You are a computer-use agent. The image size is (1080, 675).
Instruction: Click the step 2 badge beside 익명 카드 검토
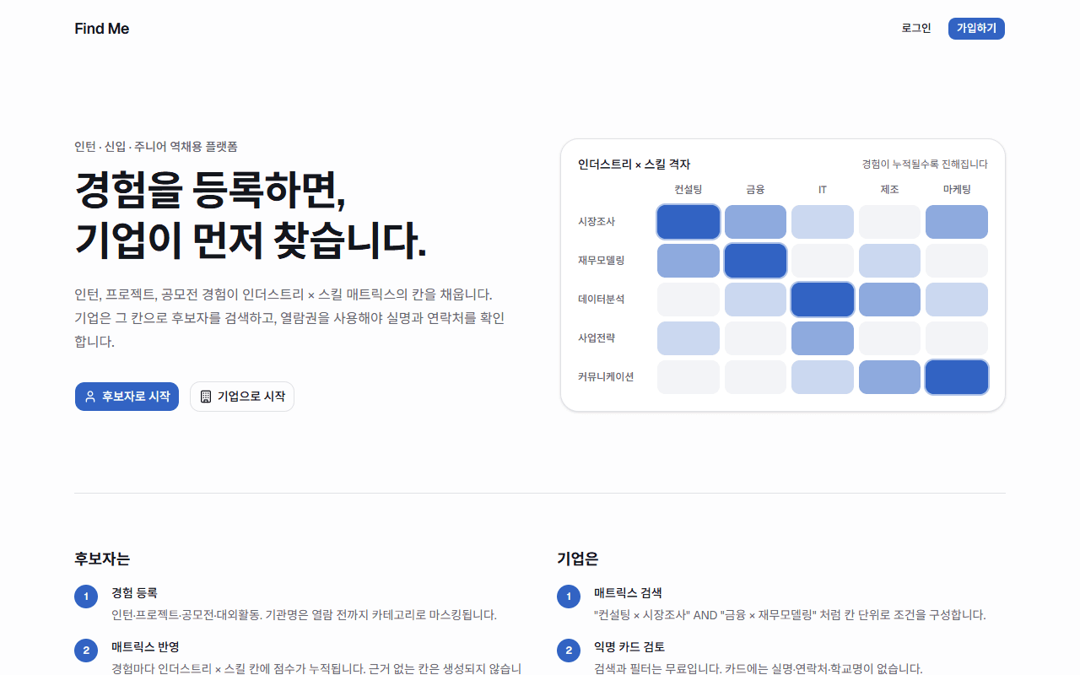pyautogui.click(x=569, y=651)
